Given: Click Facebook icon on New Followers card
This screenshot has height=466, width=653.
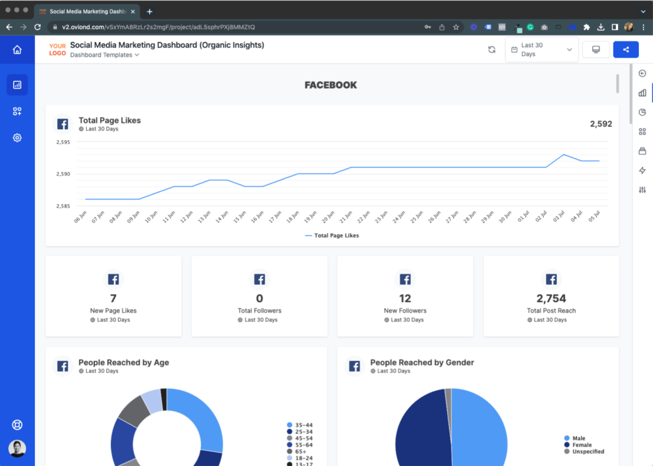Looking at the screenshot, I should pos(405,279).
